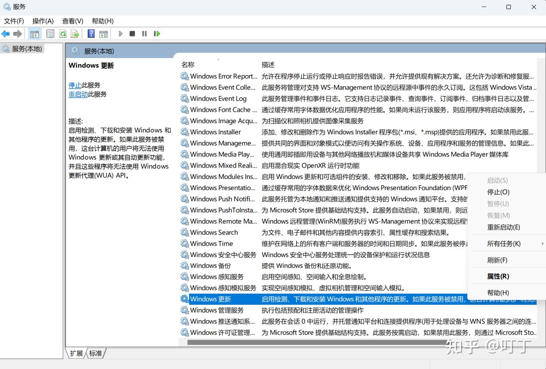Click gear icon of Windows Font Cache row
Viewport: 546px width, 369px height.
click(185, 110)
